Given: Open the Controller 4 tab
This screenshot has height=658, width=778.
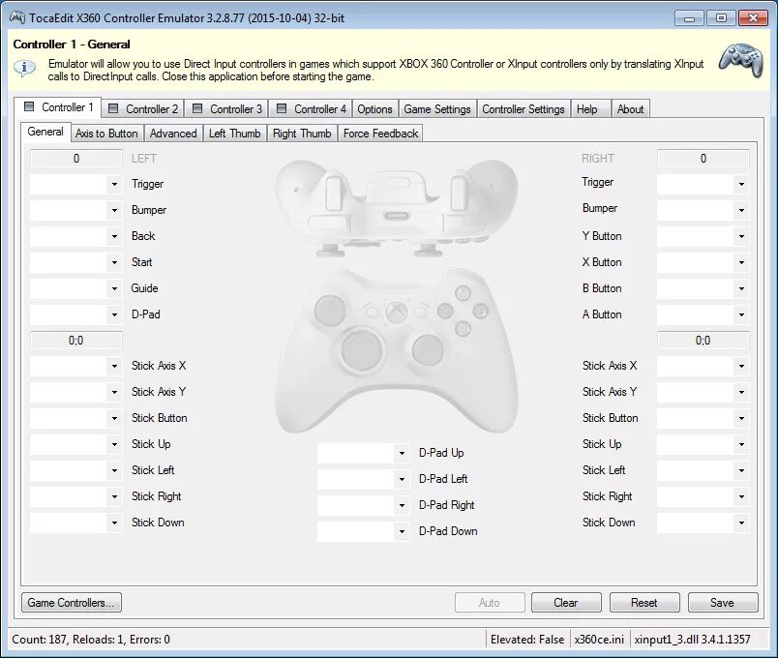Looking at the screenshot, I should coord(311,108).
